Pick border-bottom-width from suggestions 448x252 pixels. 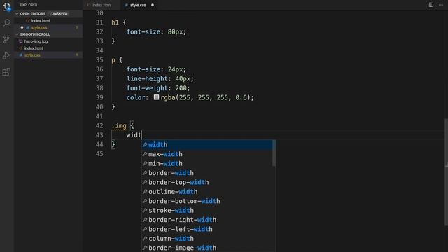[207, 201]
